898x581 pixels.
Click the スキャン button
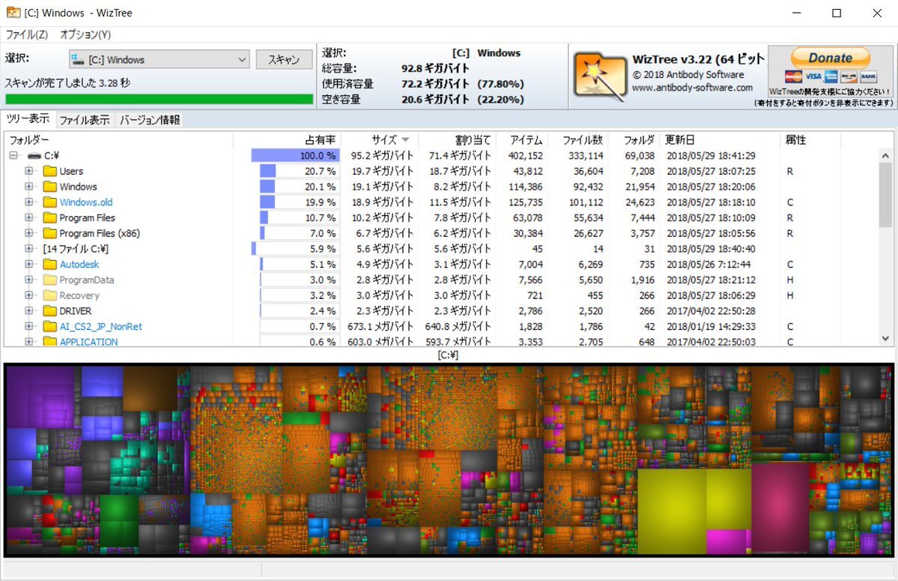[284, 59]
